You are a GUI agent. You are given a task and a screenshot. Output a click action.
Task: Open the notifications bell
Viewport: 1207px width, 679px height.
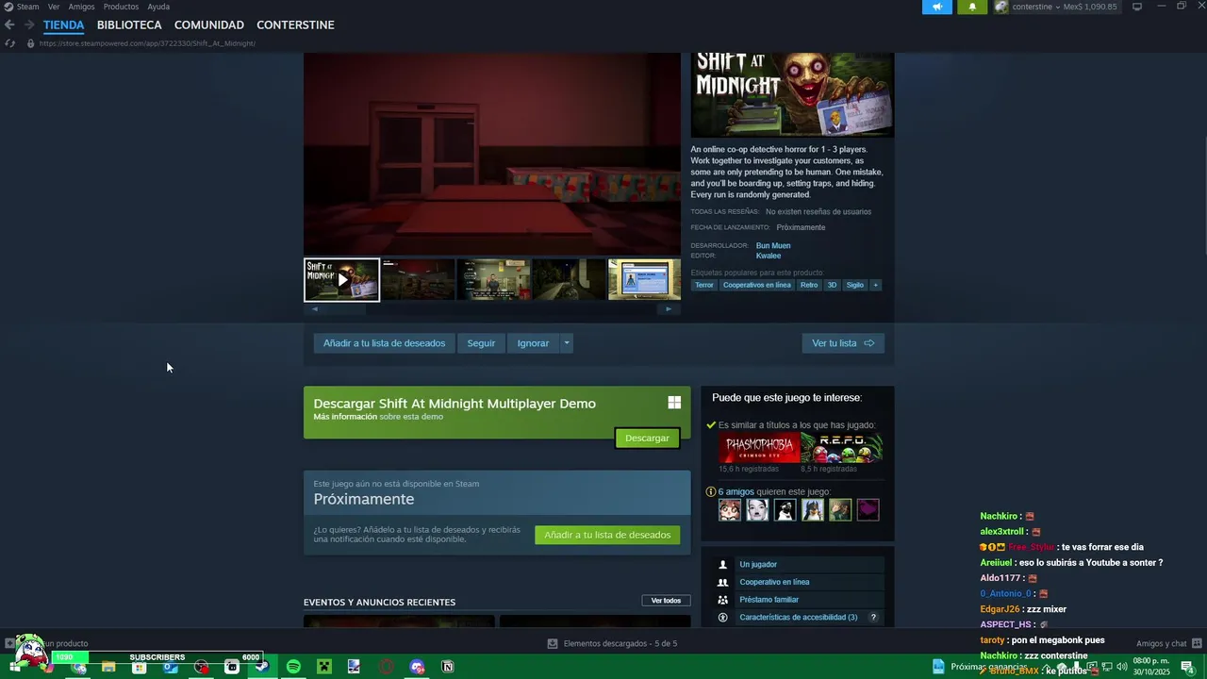pyautogui.click(x=972, y=7)
